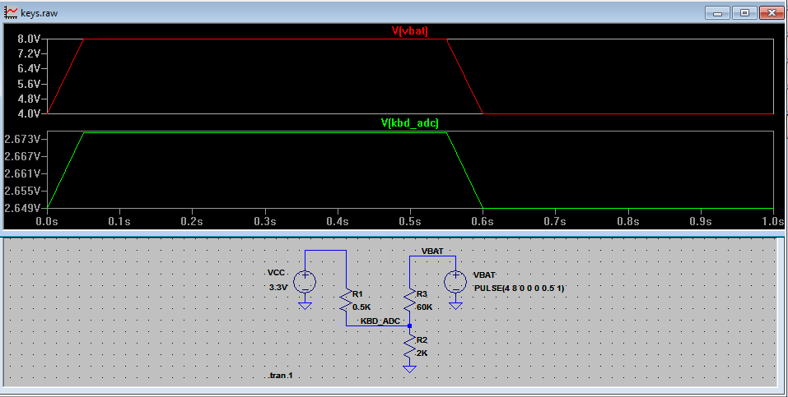Click the .tran 1 simulation directive
788x397 pixels.
tap(280, 376)
